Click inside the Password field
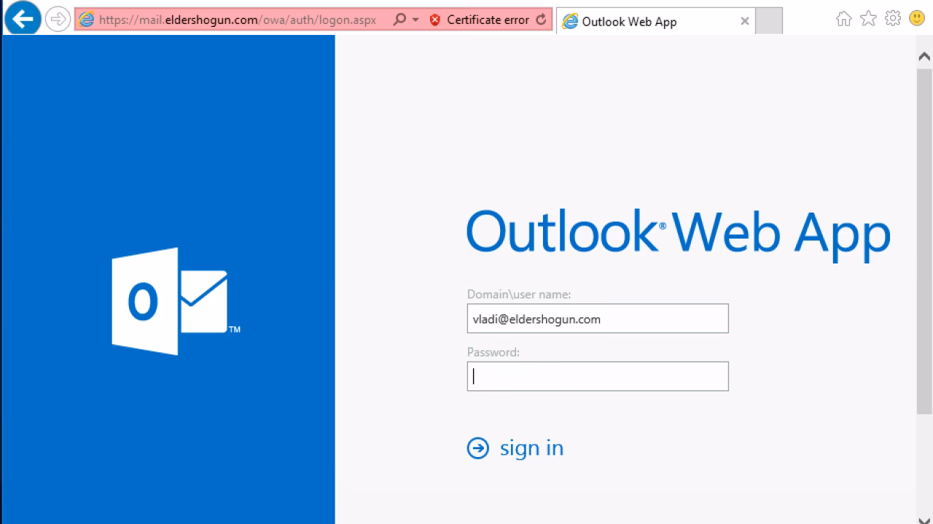This screenshot has width=933, height=524. click(x=598, y=376)
